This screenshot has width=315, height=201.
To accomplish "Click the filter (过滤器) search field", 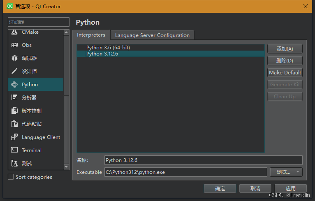I will click(39, 22).
